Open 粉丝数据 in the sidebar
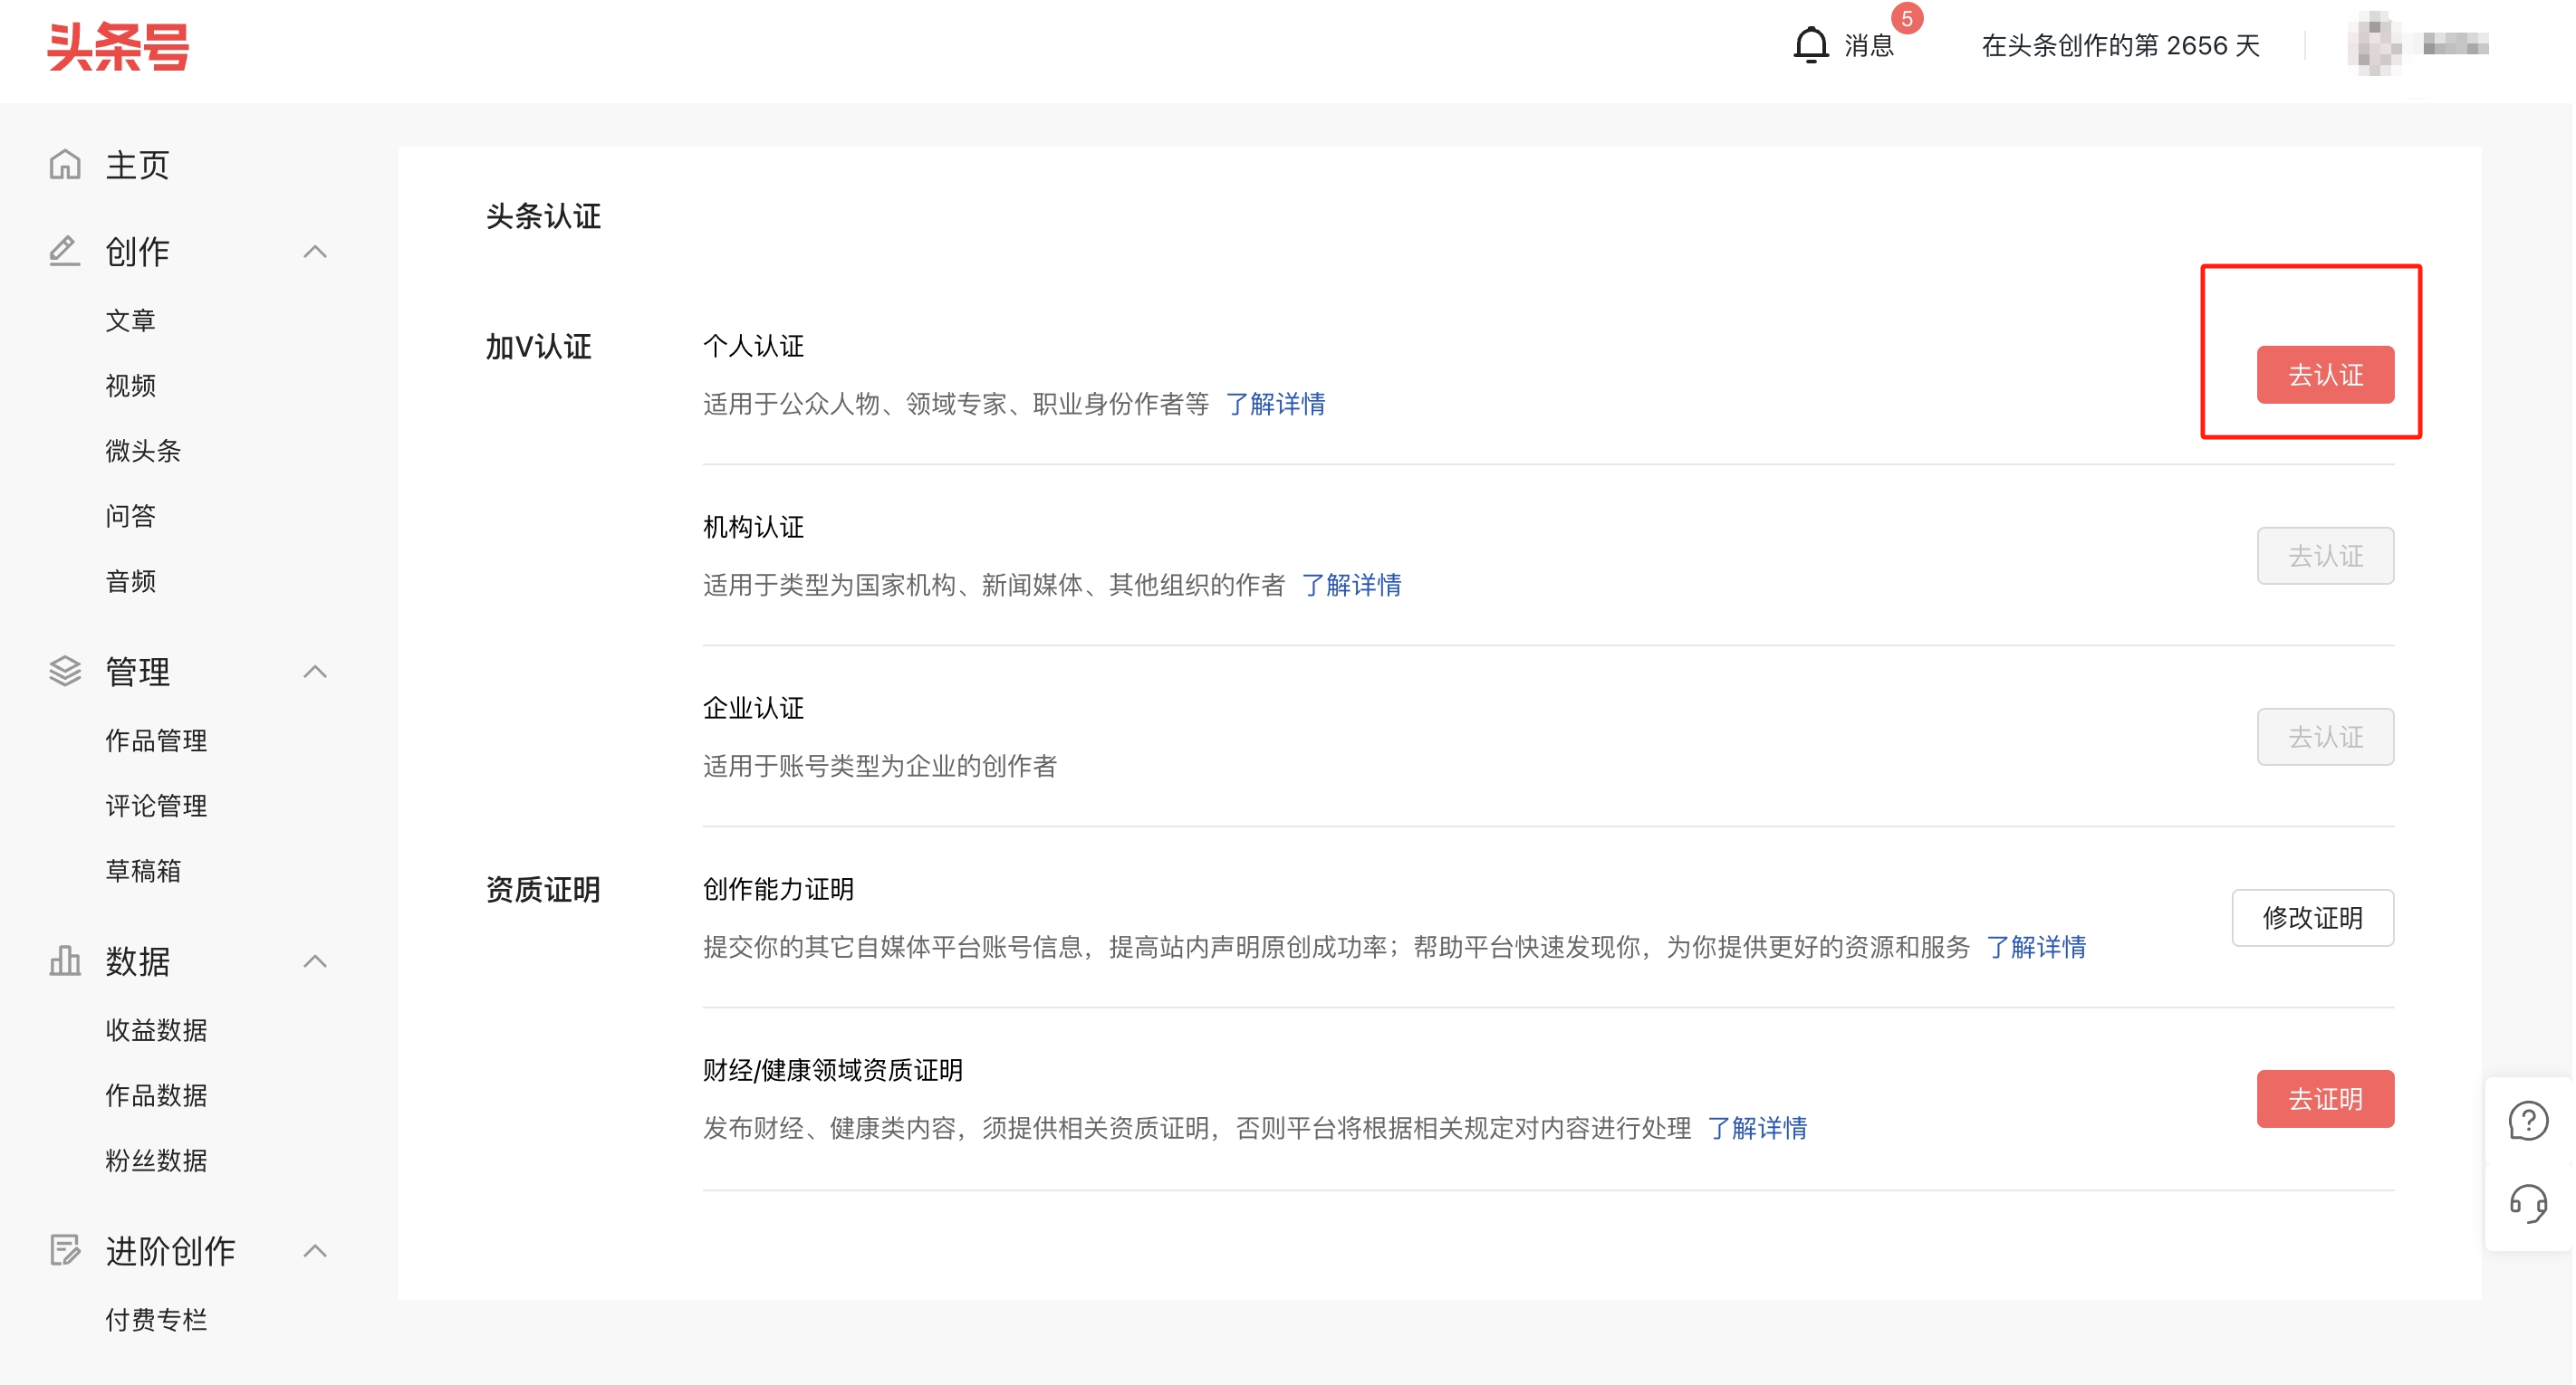Image resolution: width=2576 pixels, height=1385 pixels. [x=156, y=1161]
